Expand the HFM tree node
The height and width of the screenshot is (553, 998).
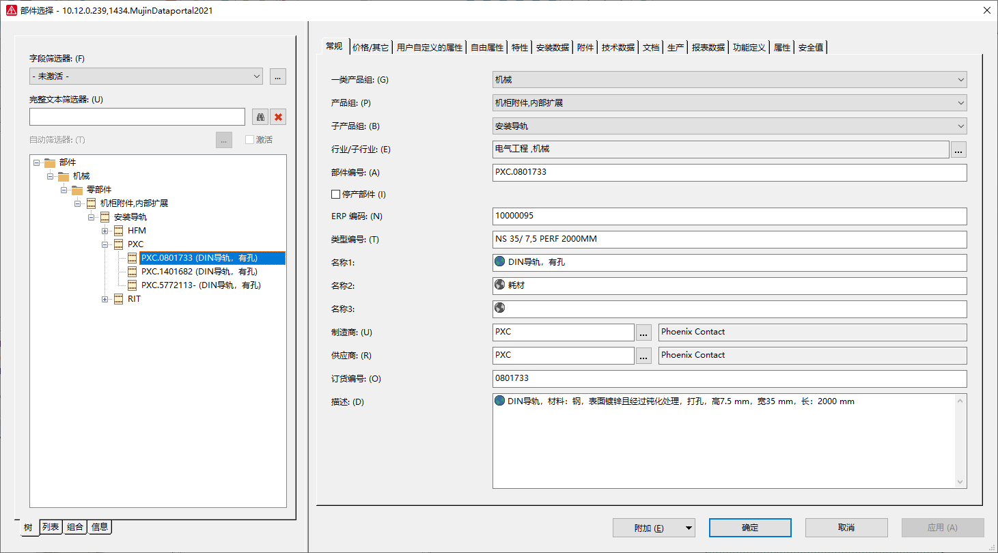(x=104, y=230)
